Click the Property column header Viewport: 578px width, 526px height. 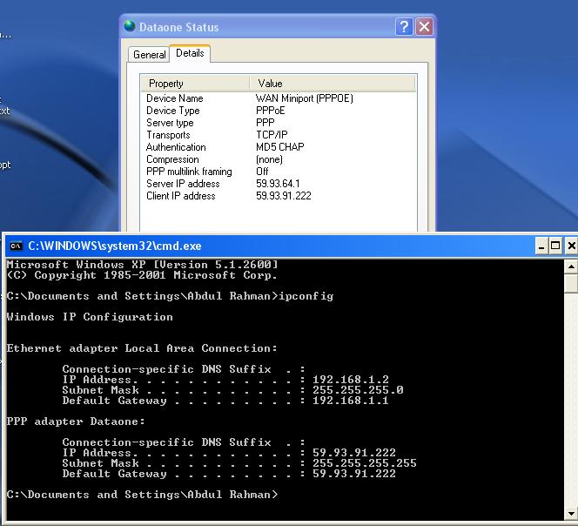tap(195, 84)
